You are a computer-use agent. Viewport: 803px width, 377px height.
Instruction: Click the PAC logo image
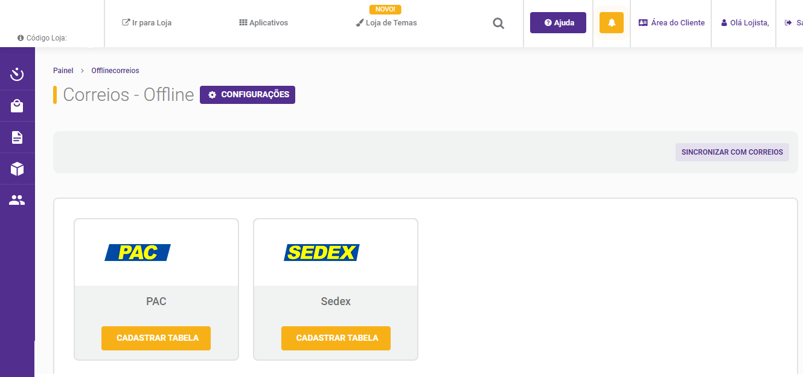click(138, 253)
